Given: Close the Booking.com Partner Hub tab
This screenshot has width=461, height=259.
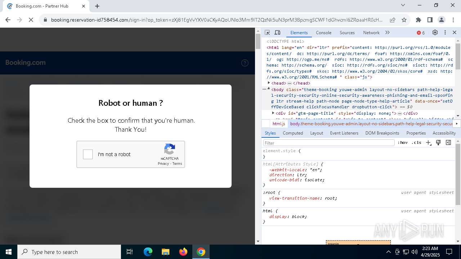Looking at the screenshot, I should click(84, 6).
